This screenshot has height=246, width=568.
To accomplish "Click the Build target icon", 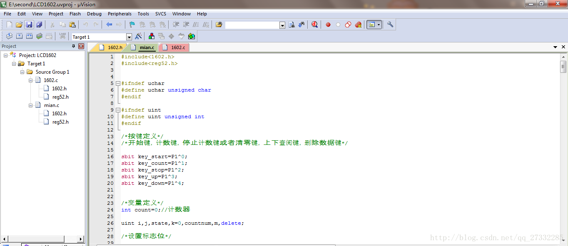I will coord(19,37).
